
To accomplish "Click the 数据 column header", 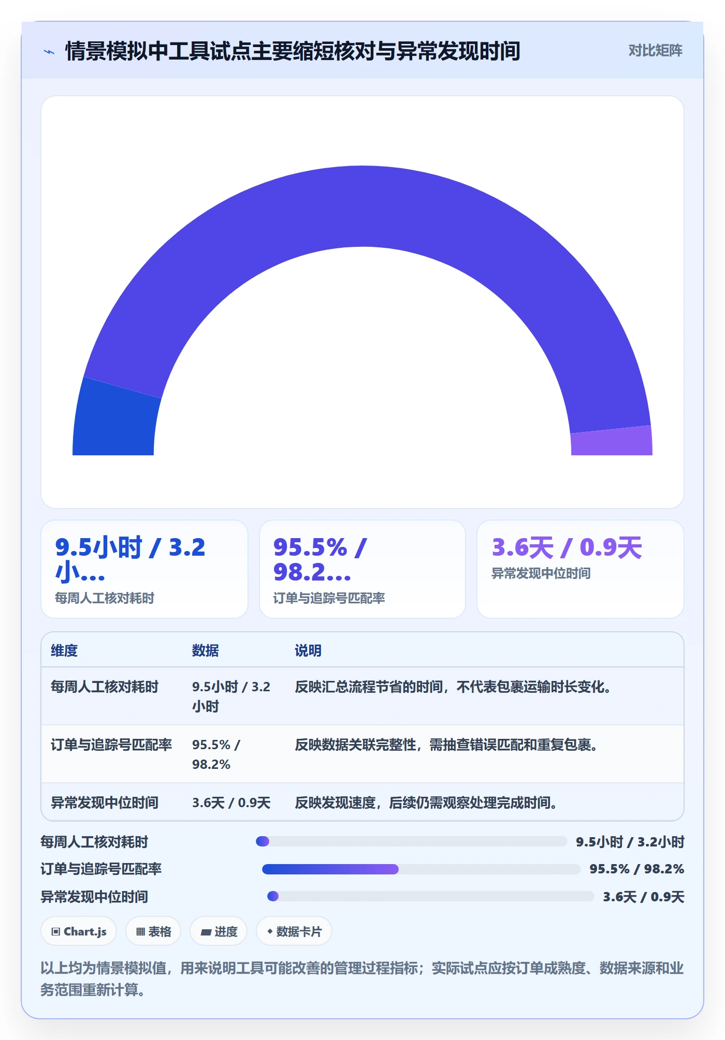I will (x=206, y=650).
